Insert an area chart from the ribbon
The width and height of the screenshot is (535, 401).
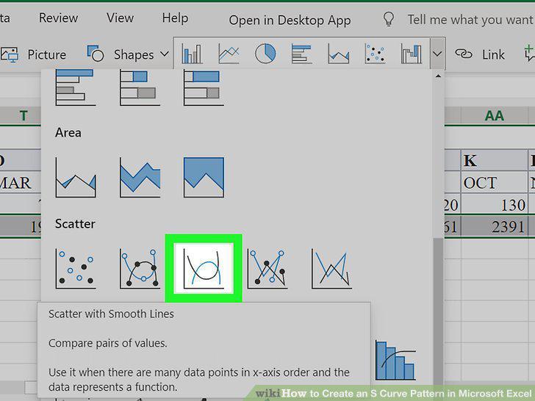click(x=338, y=54)
